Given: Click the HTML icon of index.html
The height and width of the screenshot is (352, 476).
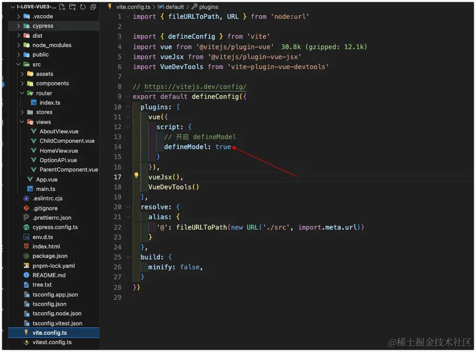Looking at the screenshot, I should point(27,246).
